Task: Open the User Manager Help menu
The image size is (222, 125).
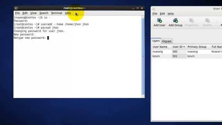Action: 171,14
